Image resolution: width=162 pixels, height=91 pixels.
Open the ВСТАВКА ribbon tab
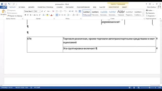(22, 7)
